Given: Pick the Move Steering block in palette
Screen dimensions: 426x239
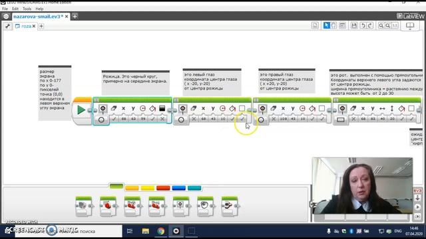Looking at the screenshot, I should click(x=132, y=206).
